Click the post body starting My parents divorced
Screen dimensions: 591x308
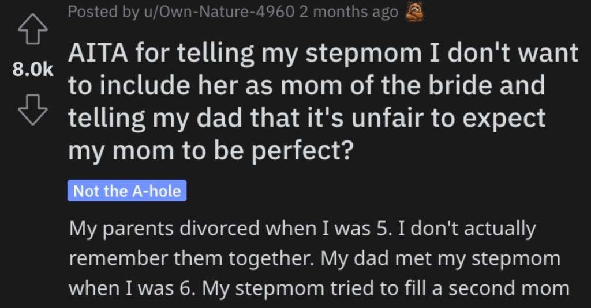319,258
